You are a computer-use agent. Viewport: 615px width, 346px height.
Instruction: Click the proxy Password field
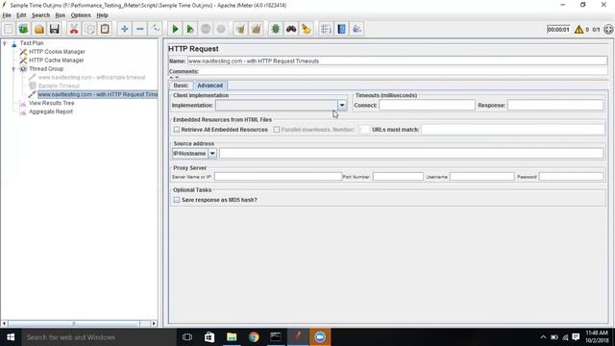(x=571, y=177)
